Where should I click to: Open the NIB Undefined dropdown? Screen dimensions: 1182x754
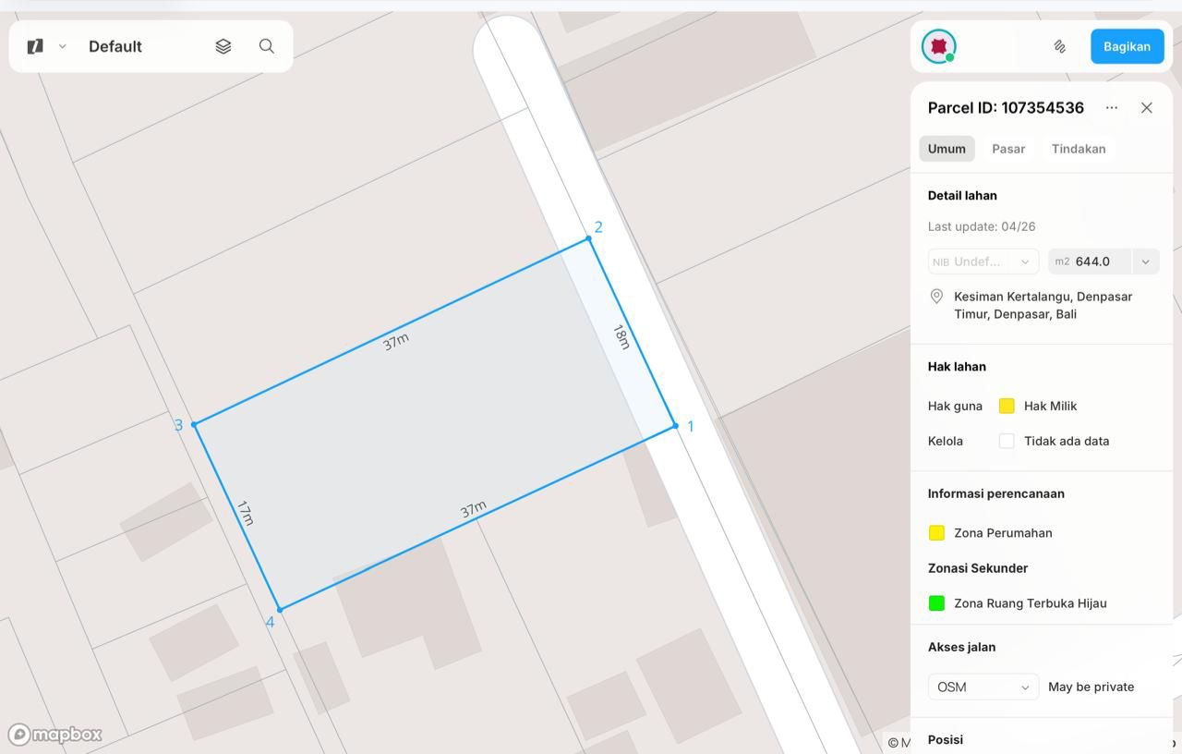pos(983,261)
